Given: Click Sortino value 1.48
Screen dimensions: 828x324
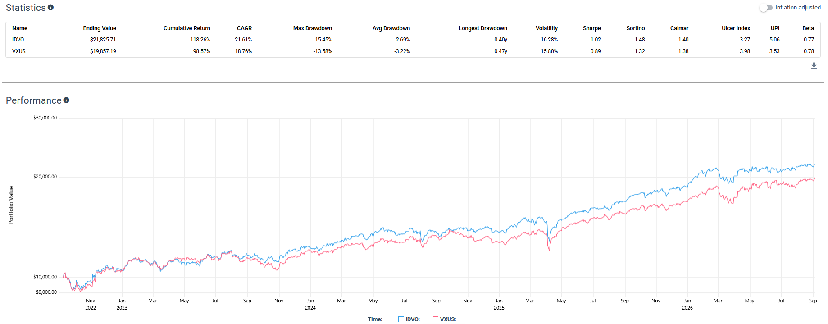Looking at the screenshot, I should (640, 40).
